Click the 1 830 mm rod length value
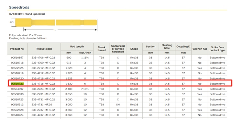Viewport: 243px width, 119px height. click(x=69, y=84)
